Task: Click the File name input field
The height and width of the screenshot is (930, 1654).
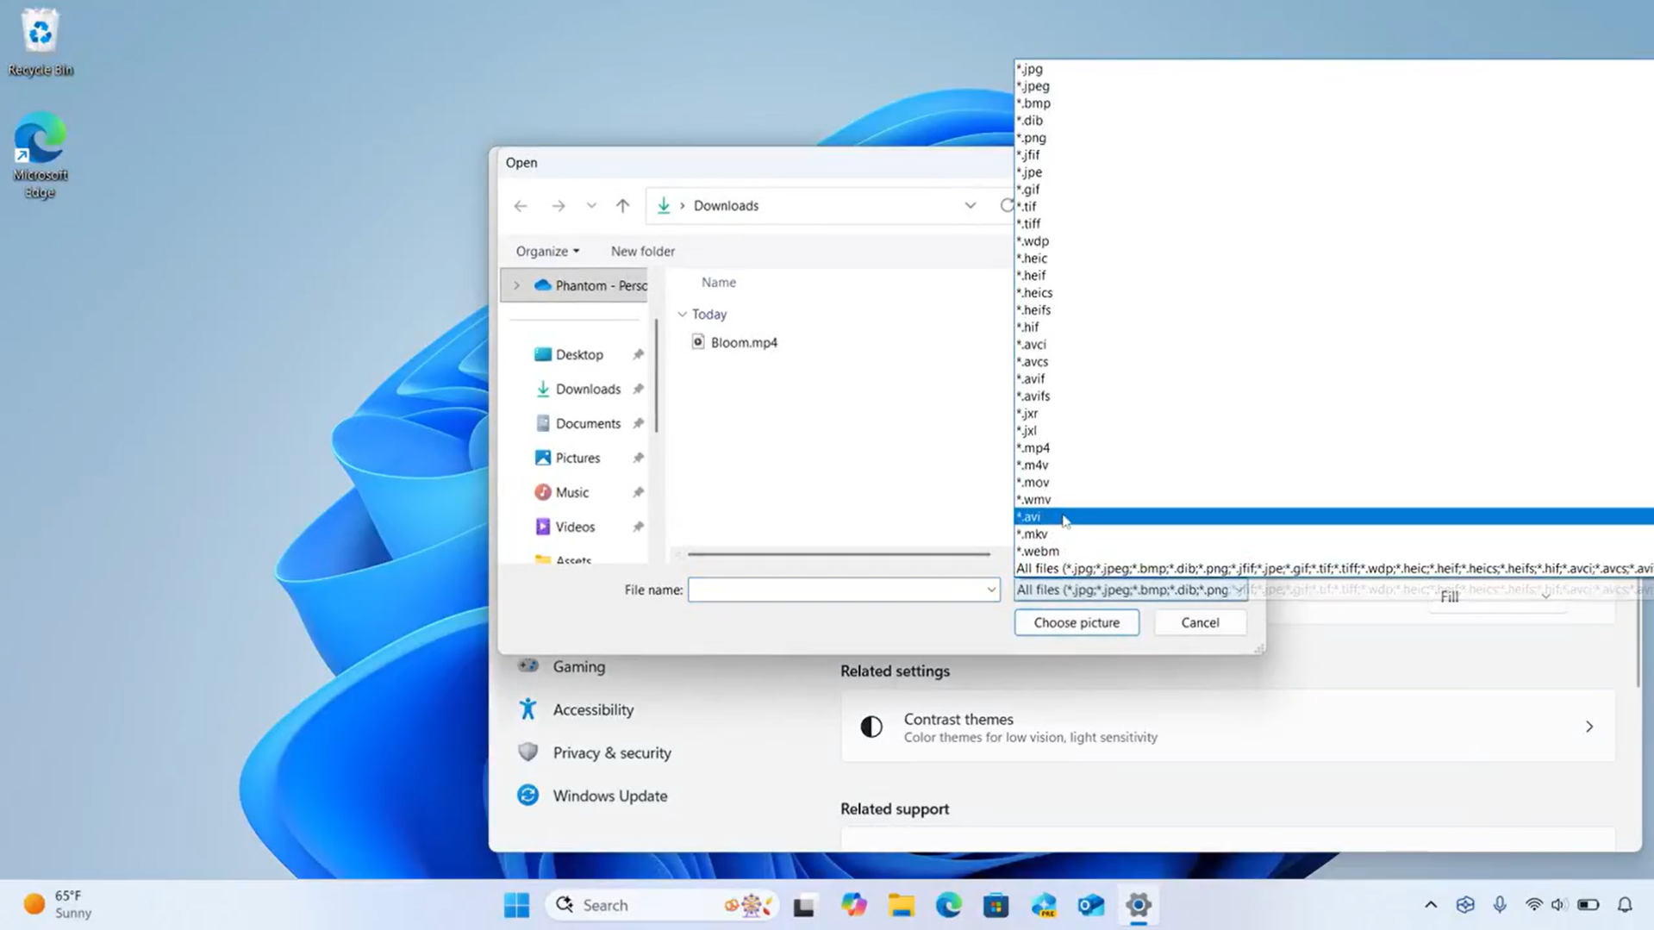Action: click(x=836, y=590)
